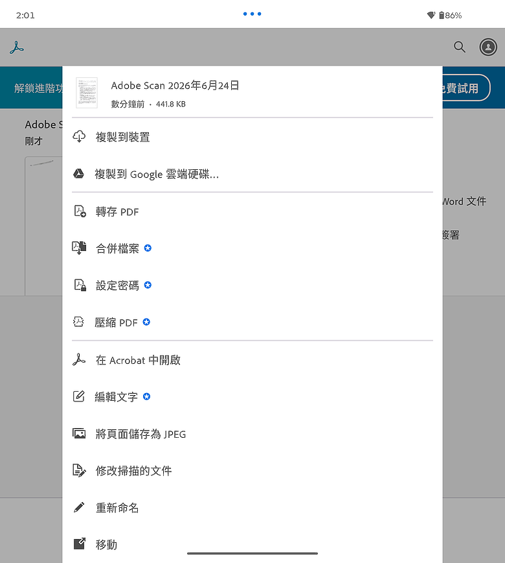Open the account profile avatar

[488, 47]
